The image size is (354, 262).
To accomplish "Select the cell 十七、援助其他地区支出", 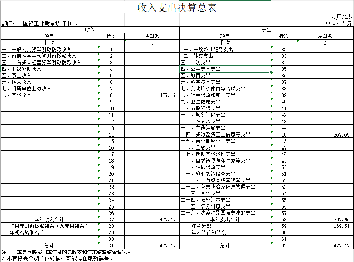I will [225, 154].
